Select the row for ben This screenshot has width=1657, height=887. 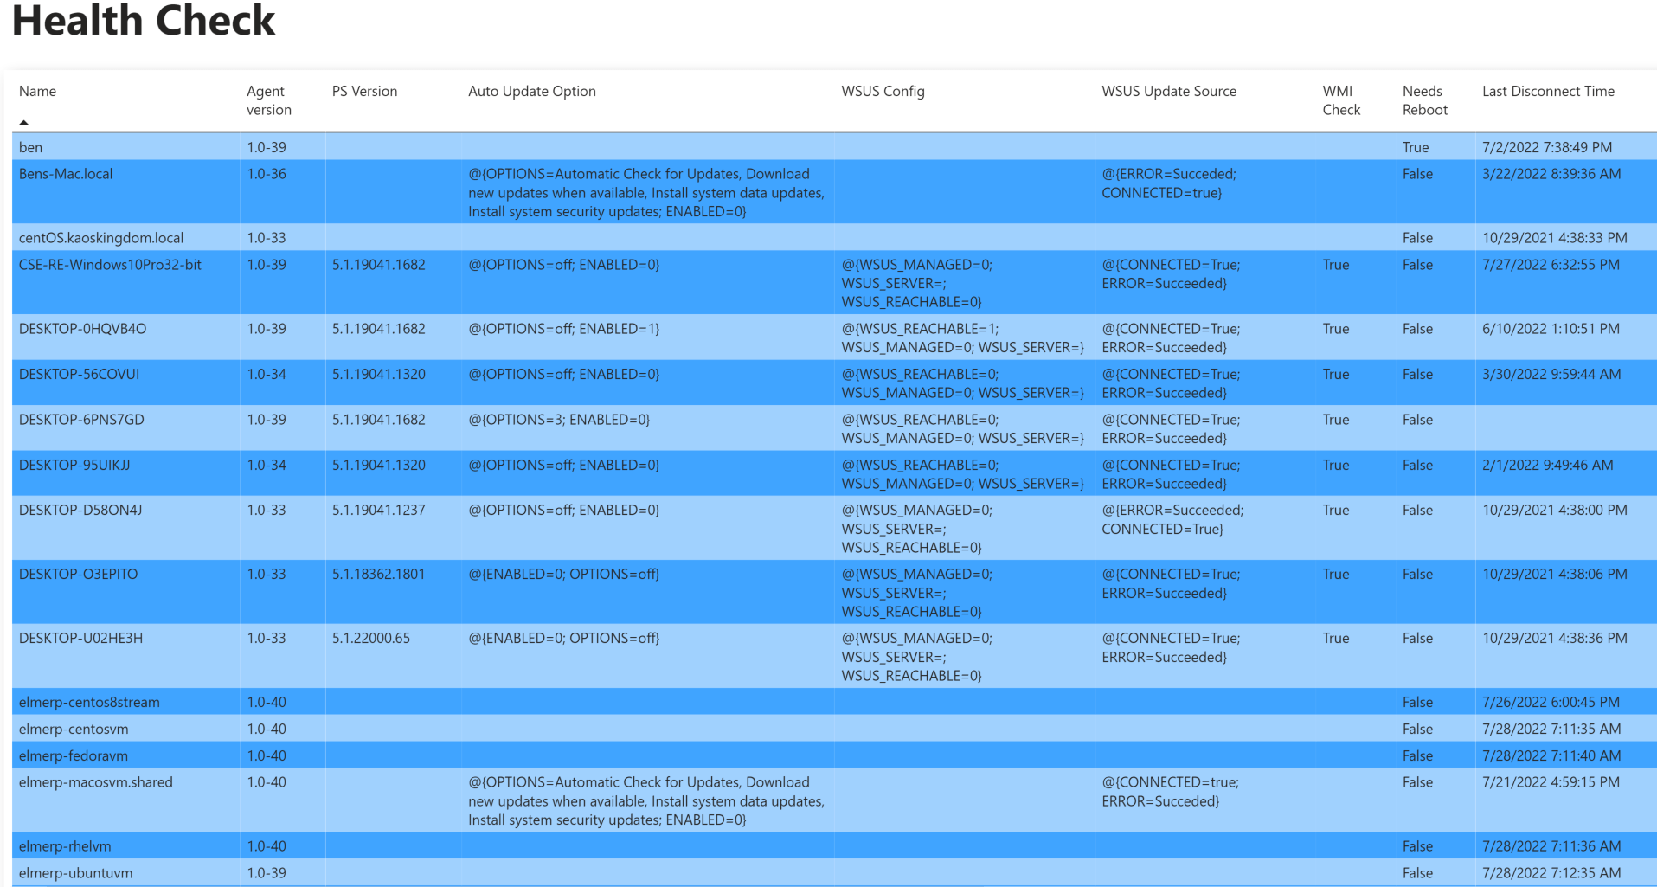click(x=31, y=147)
